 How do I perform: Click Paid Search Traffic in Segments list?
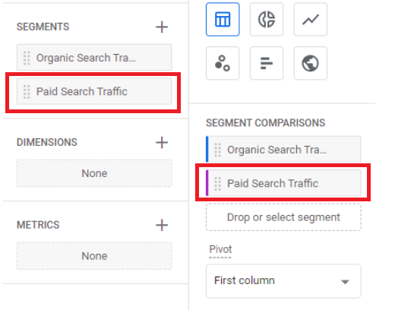(94, 91)
